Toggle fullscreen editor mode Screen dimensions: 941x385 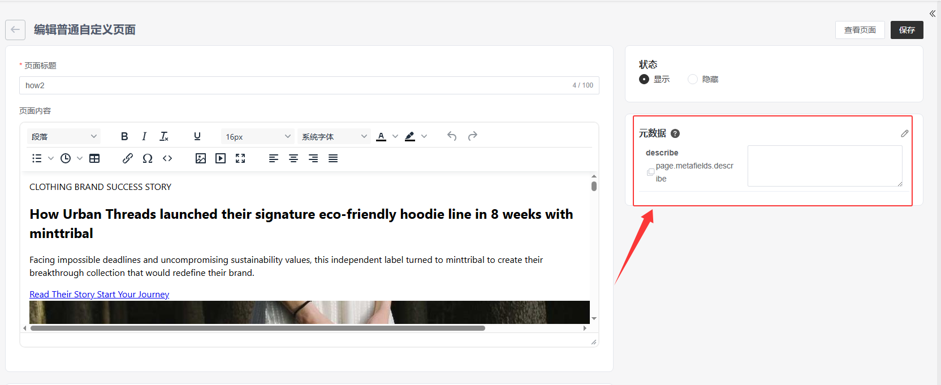pyautogui.click(x=240, y=158)
